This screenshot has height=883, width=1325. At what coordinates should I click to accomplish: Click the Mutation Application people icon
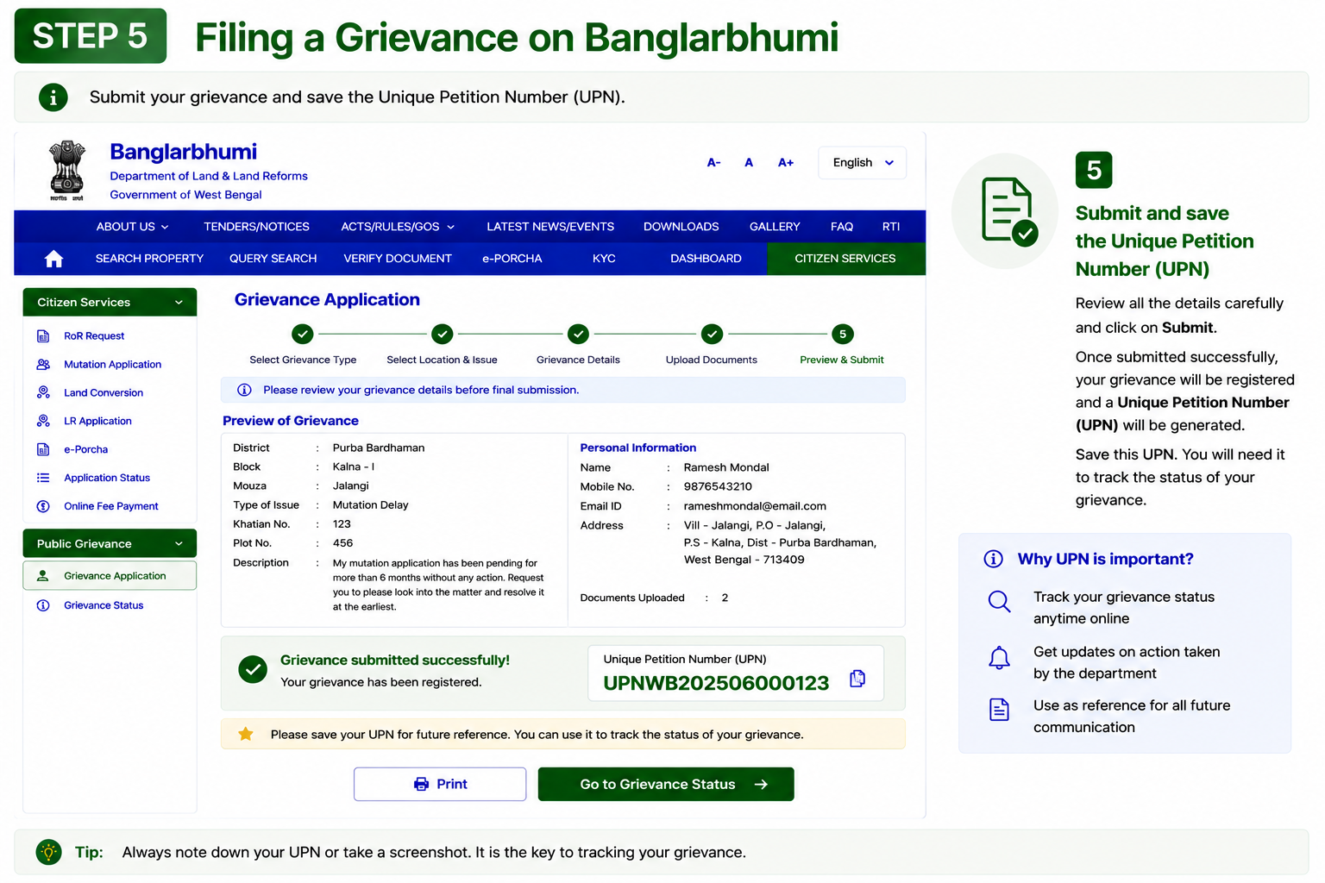tap(43, 365)
